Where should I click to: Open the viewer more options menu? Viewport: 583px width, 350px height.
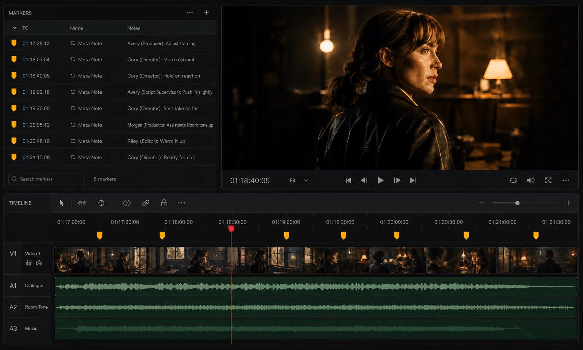pyautogui.click(x=566, y=180)
